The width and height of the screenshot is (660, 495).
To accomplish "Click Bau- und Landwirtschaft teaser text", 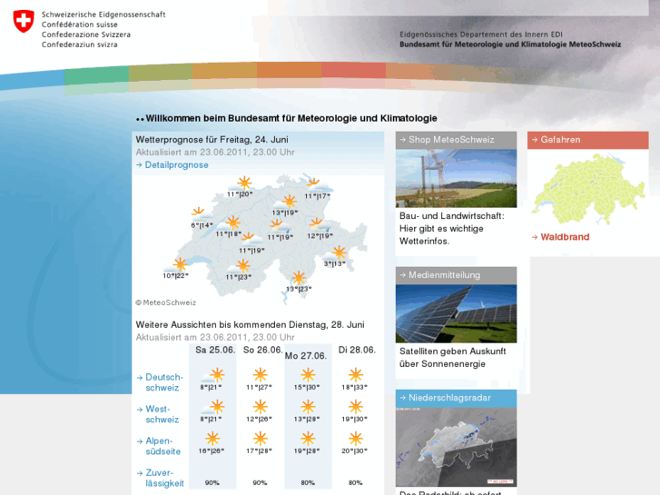I will click(451, 229).
